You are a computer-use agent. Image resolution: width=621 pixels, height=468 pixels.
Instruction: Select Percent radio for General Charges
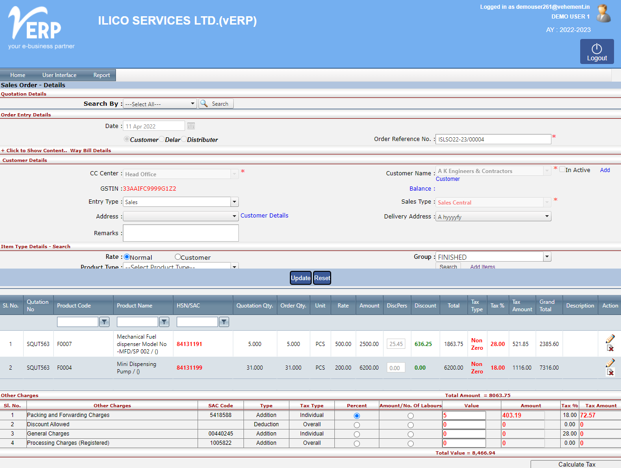[x=357, y=434]
